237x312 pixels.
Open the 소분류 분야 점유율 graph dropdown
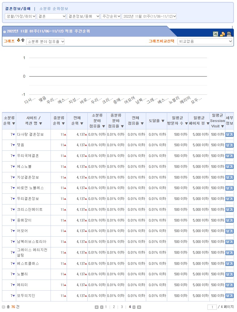[45, 42]
